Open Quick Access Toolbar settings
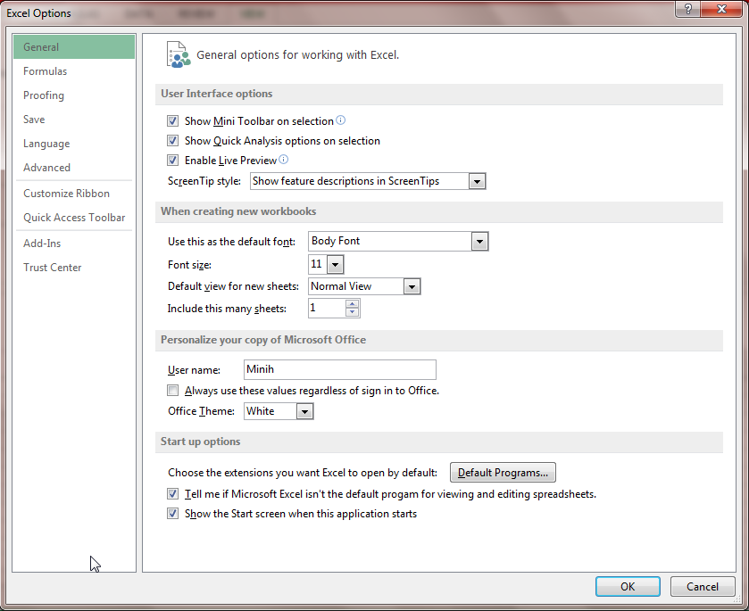This screenshot has width=749, height=611. tap(74, 217)
